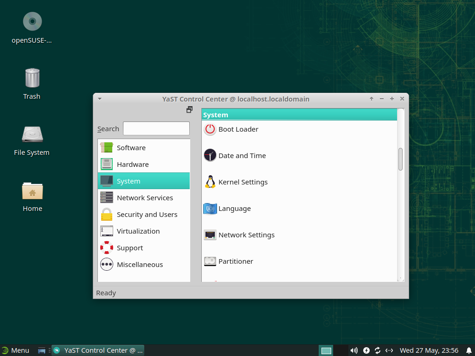Image resolution: width=475 pixels, height=356 pixels.
Task: Launch the Partitioner tool
Action: pyautogui.click(x=235, y=261)
